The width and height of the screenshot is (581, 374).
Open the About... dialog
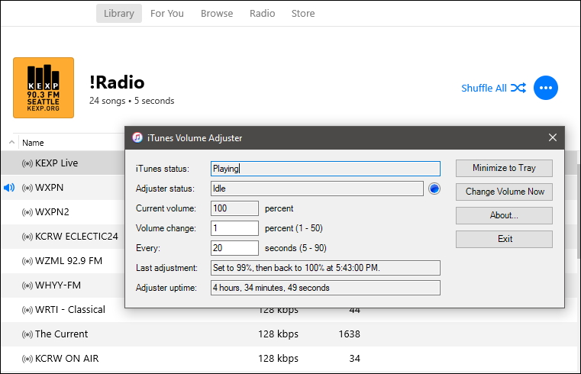click(504, 215)
